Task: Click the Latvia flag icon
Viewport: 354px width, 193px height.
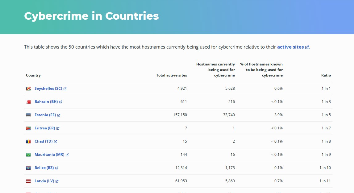Action: (x=28, y=181)
